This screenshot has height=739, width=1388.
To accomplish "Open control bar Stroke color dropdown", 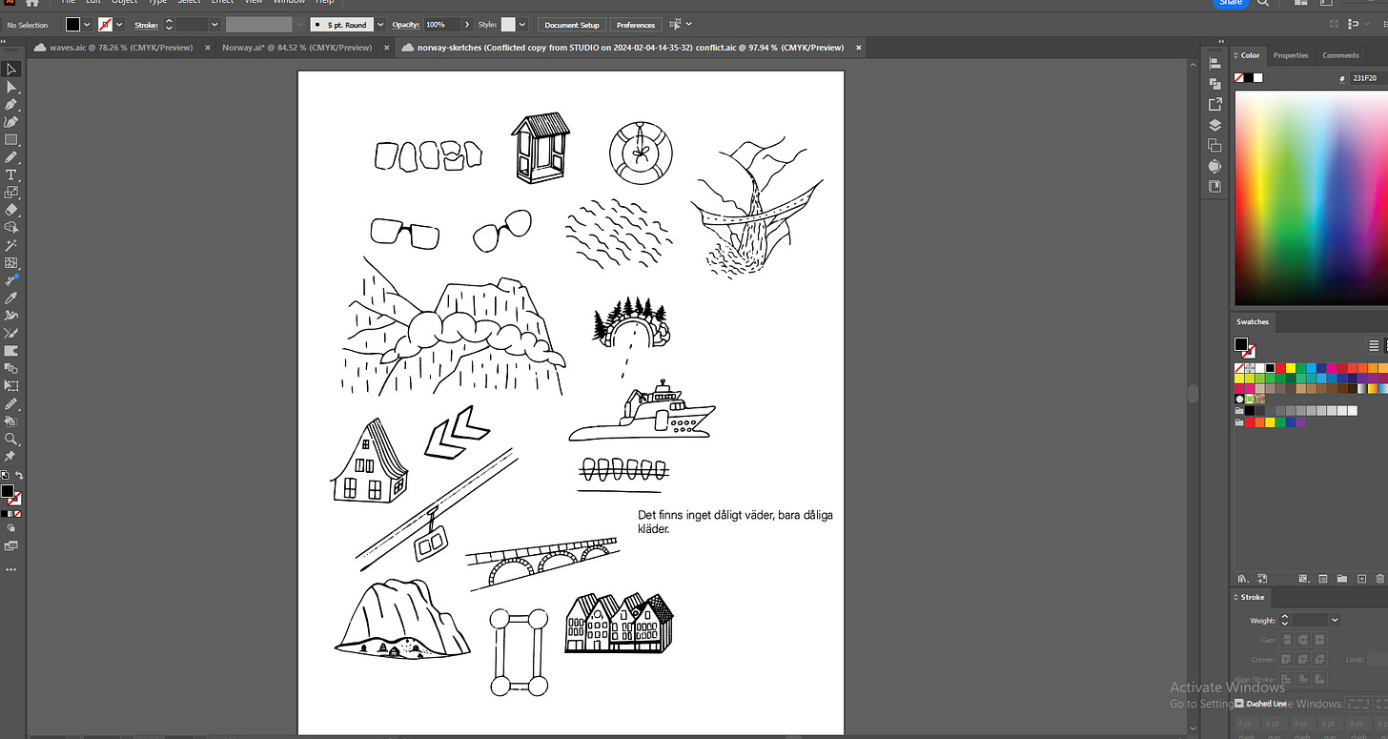I will click(x=120, y=24).
